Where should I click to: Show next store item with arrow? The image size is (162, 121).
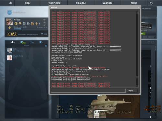[x=150, y=37]
